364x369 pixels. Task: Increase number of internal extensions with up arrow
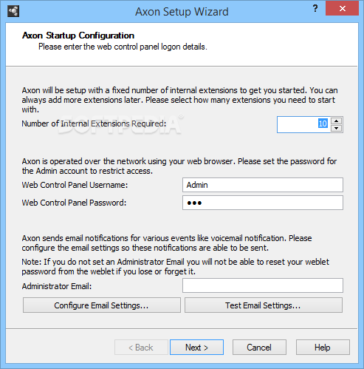[x=336, y=121]
